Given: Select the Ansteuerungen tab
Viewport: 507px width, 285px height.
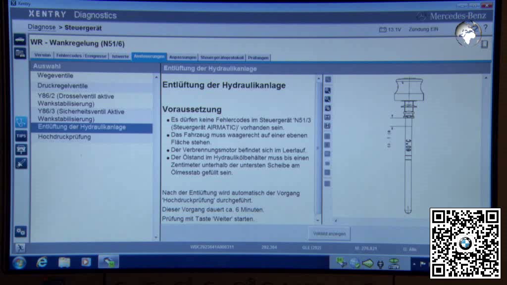Looking at the screenshot, I should 149,56.
